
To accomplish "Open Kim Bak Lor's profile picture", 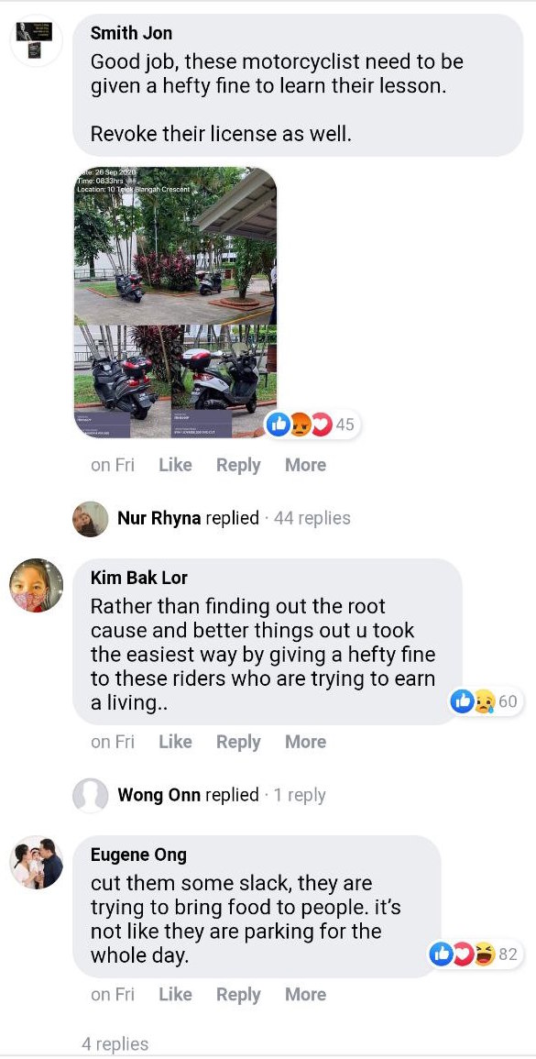I will pos(37,585).
